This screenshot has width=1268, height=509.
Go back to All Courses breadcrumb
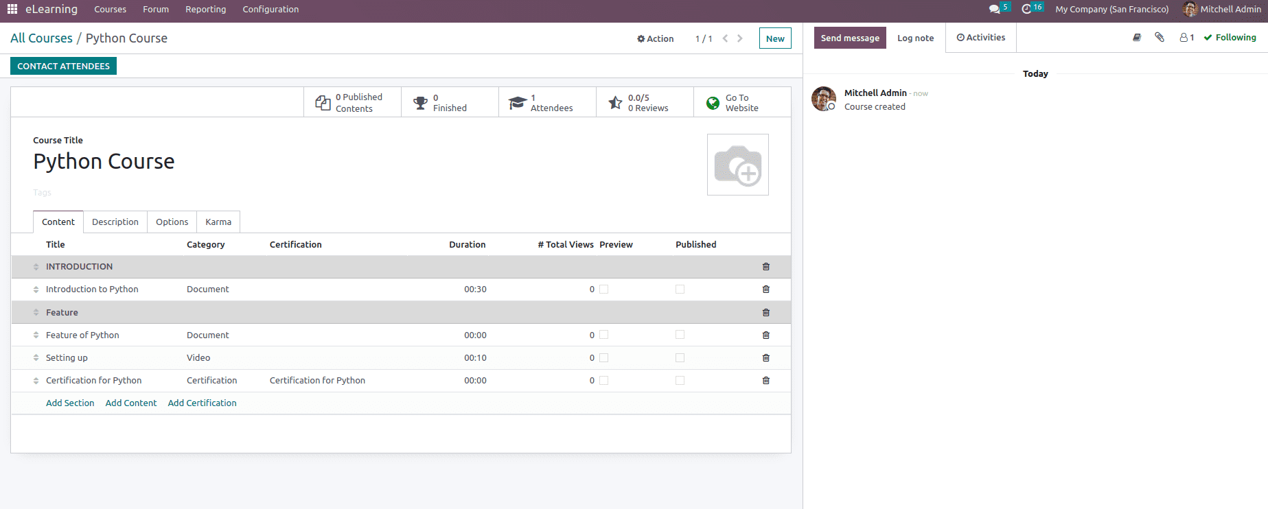click(x=41, y=38)
